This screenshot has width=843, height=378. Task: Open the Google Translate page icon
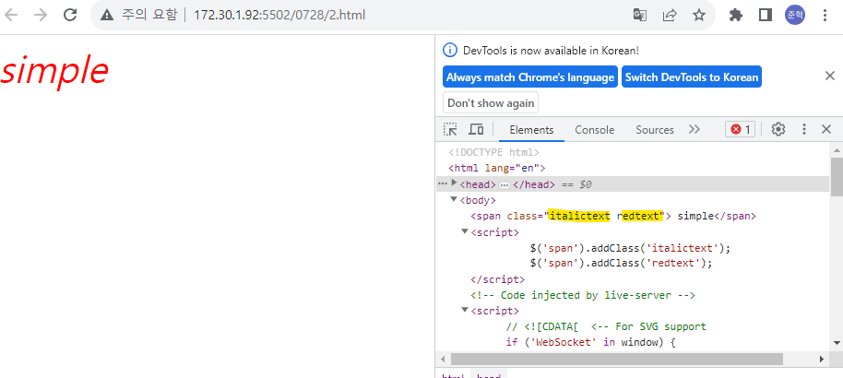[640, 15]
